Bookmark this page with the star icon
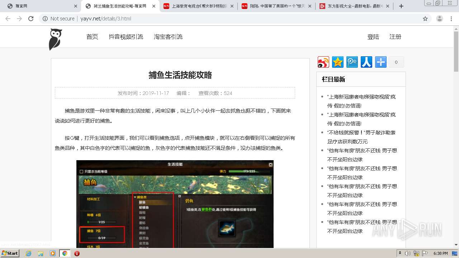 point(425,19)
